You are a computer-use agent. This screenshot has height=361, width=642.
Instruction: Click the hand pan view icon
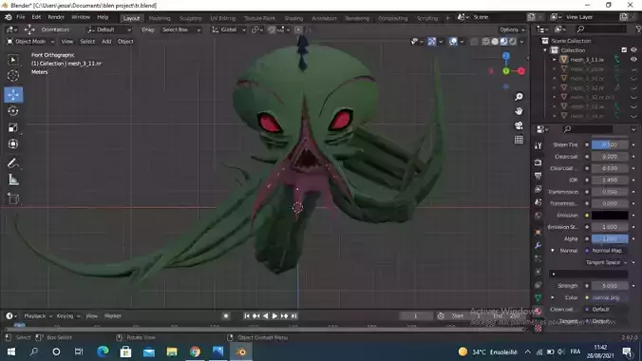519,111
